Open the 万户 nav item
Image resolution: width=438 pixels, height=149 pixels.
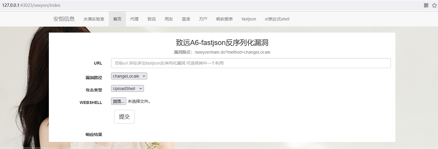point(203,19)
